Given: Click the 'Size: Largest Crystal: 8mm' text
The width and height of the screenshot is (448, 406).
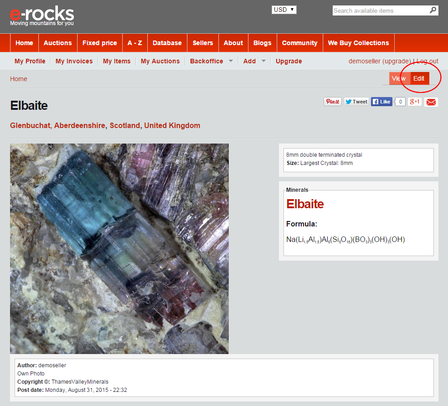Looking at the screenshot, I should [x=320, y=163].
